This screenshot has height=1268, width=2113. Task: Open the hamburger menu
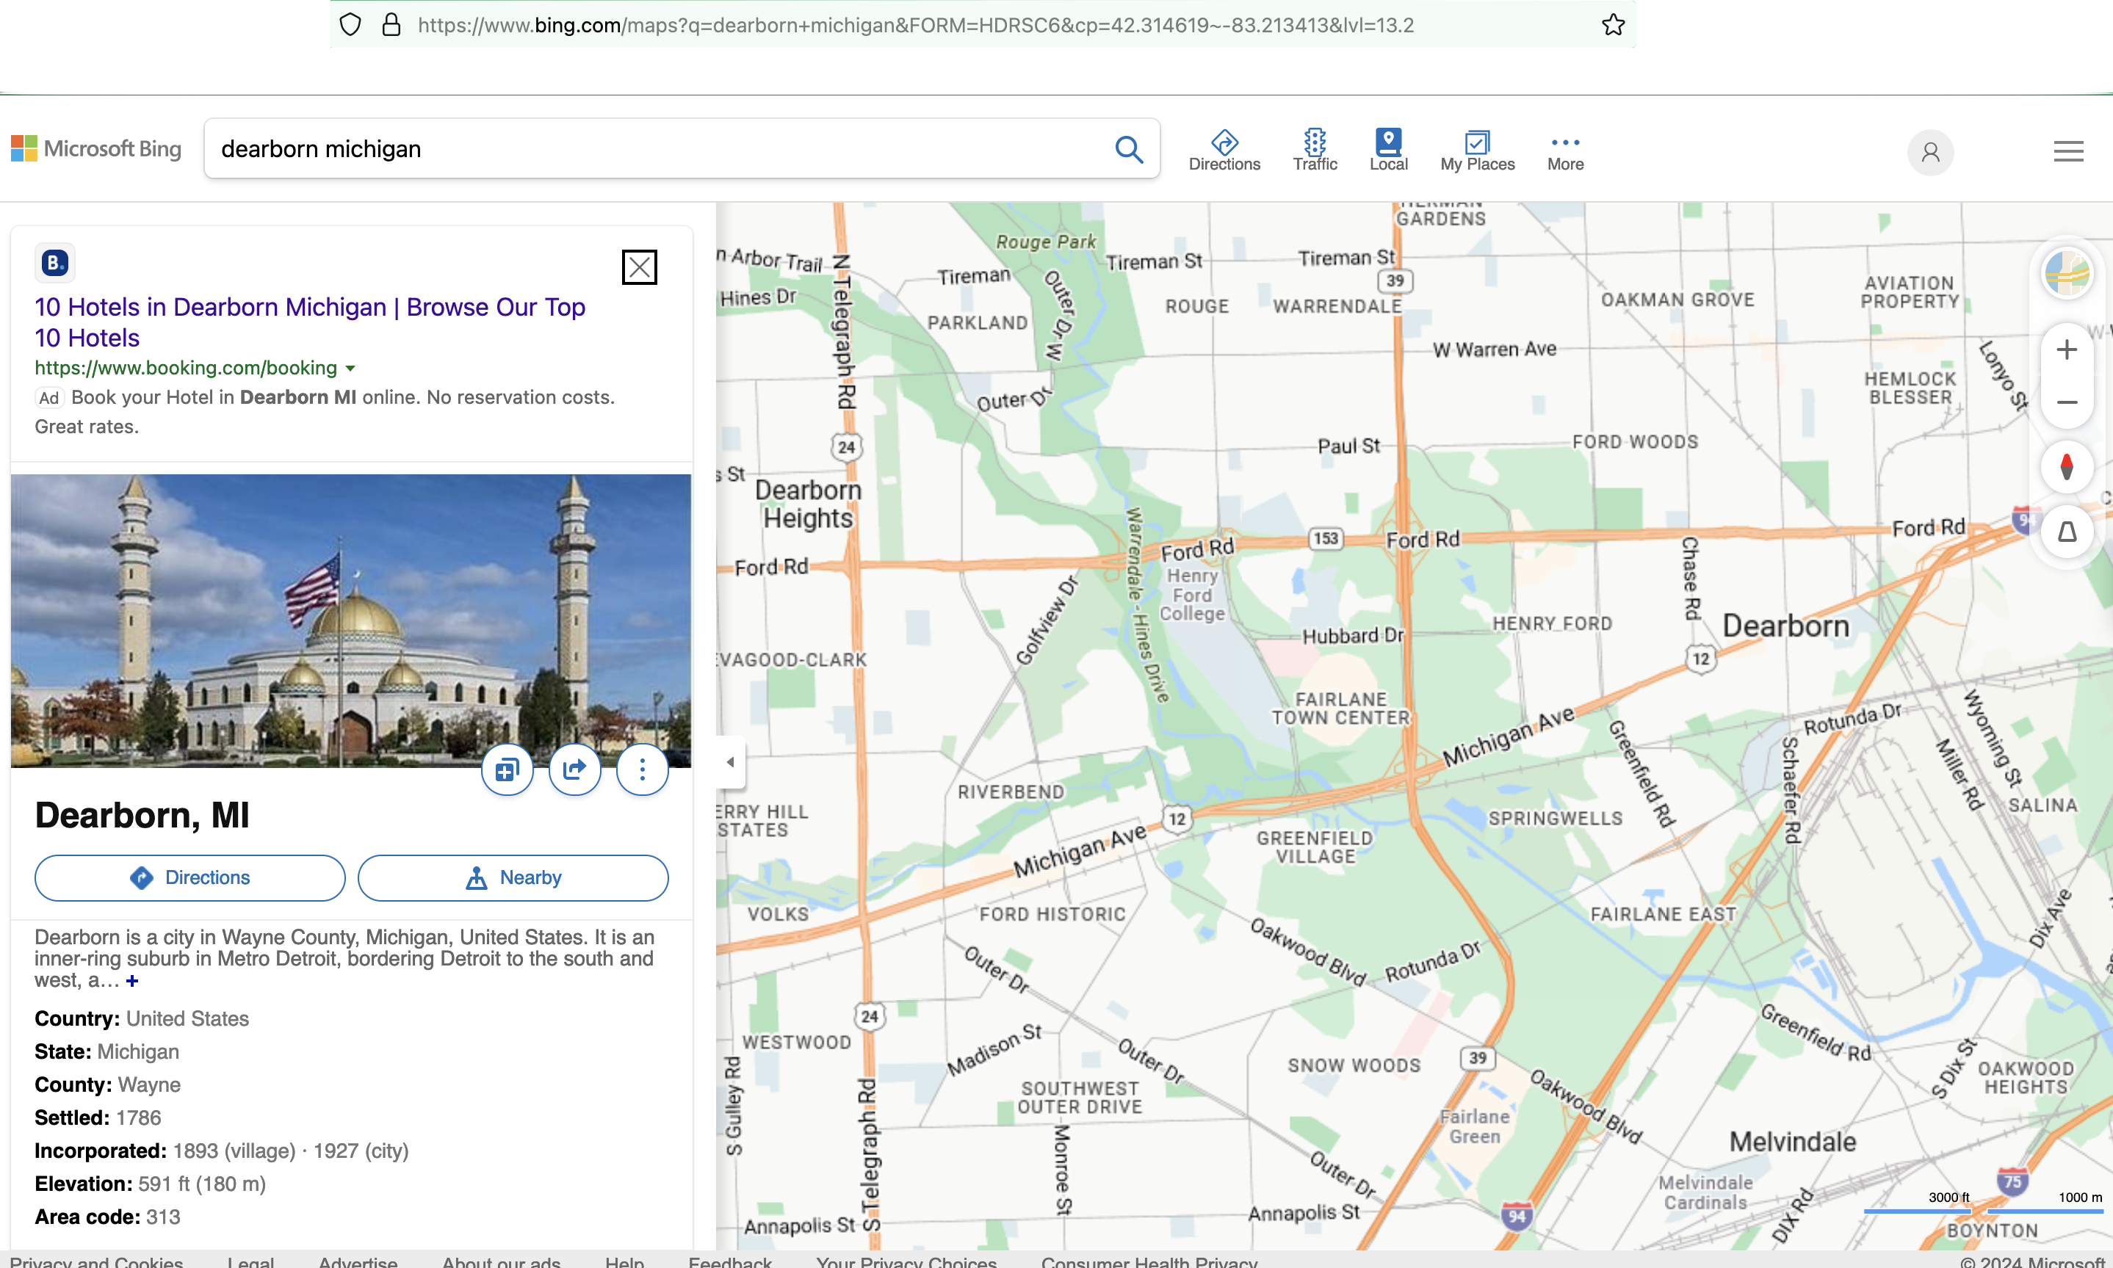point(2067,151)
